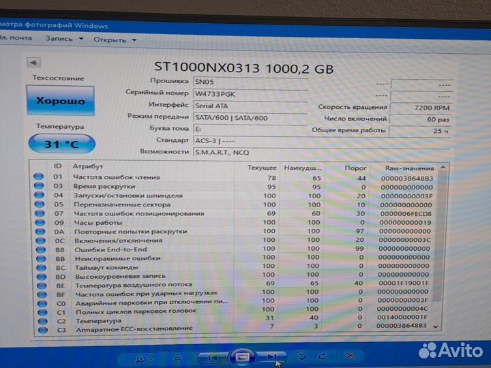Image resolution: width=491 pixels, height=368 pixels.
Task: Click the Стандарт field ACS-3
Action: coord(322,141)
